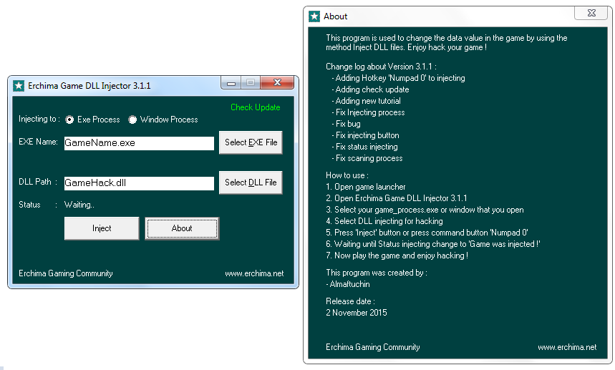615x370 pixels.
Task: Close the Erchima Game DLL Injector window
Action: 277,82
